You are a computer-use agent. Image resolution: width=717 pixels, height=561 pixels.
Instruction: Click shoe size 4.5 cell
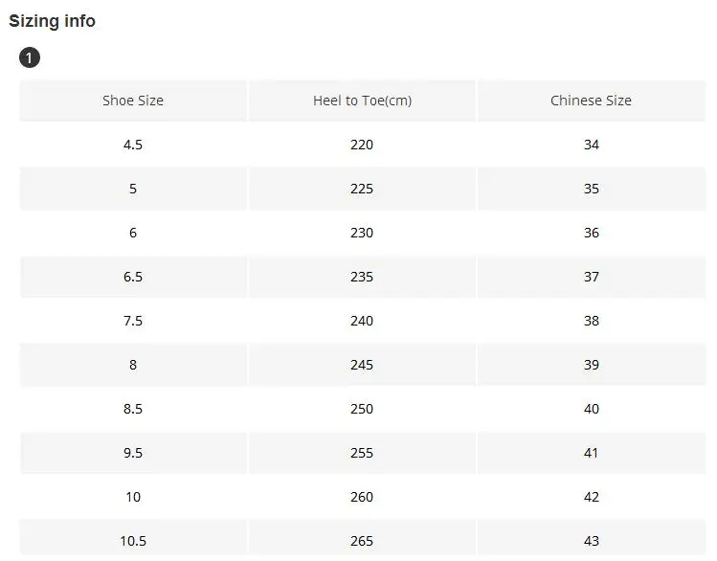pos(133,145)
